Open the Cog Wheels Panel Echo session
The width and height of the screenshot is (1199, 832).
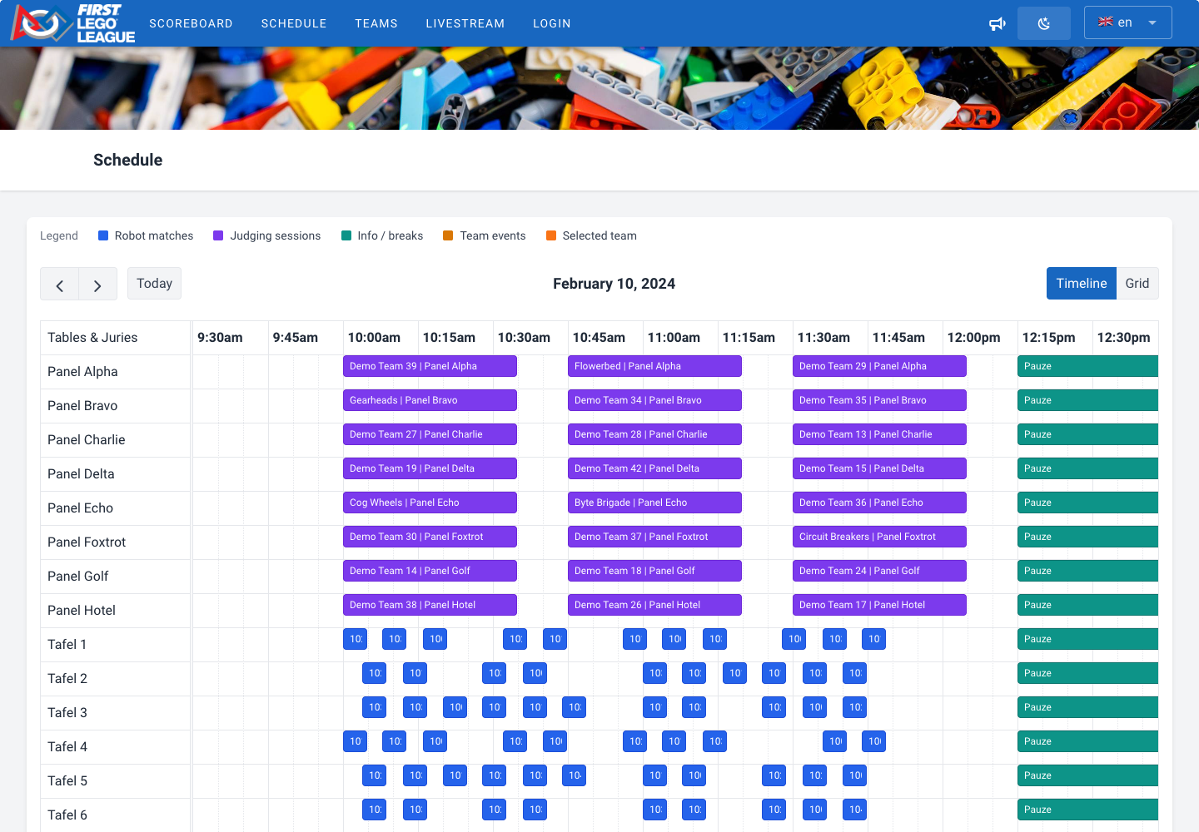[430, 503]
